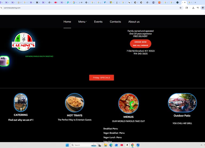Open the Vegan Breakfast Menu link

point(114,133)
